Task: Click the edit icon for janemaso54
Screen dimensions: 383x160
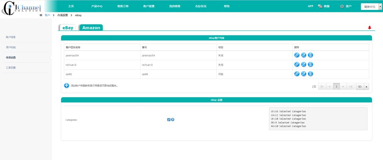Action: tap(304, 55)
